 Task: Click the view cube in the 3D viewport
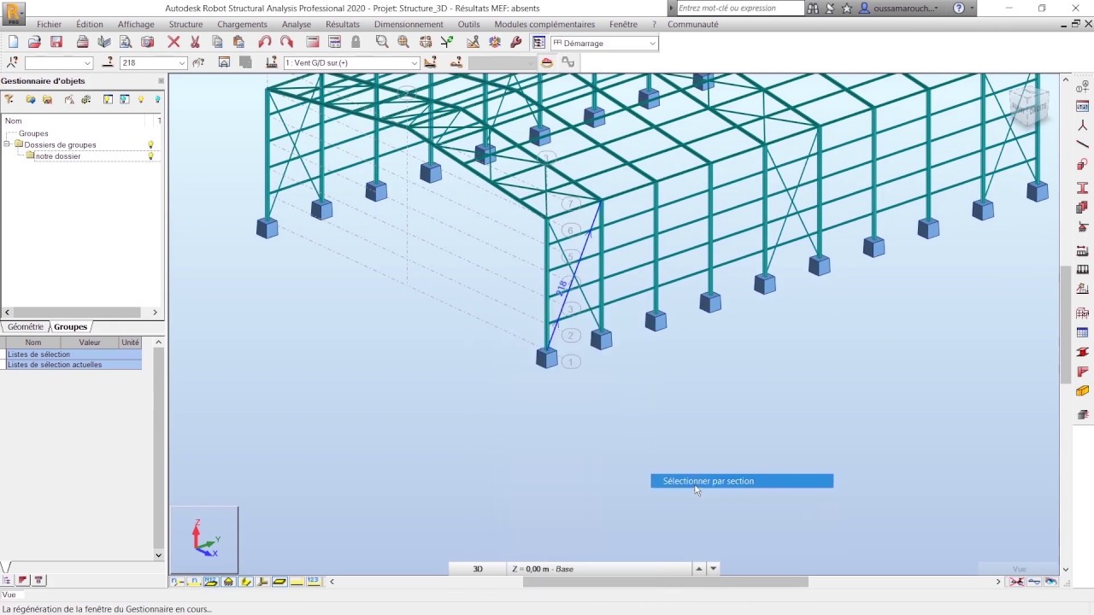1028,105
